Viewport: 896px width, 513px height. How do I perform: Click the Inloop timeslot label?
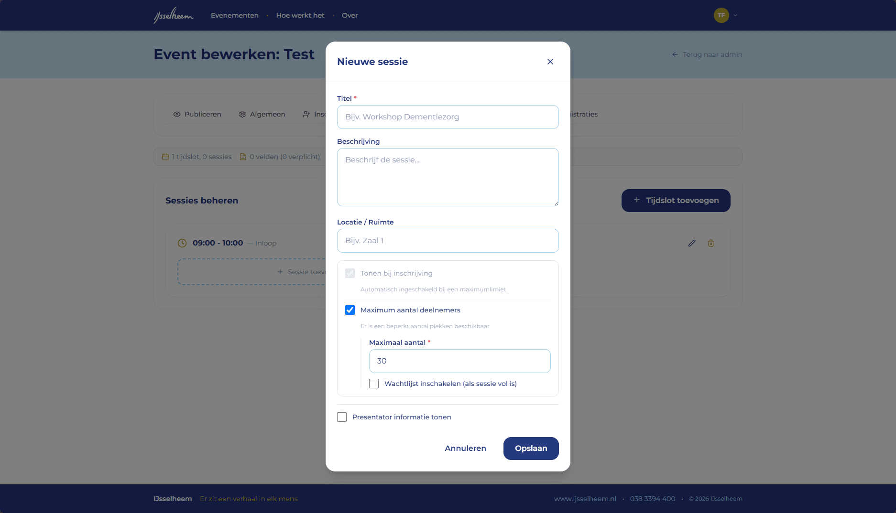[266, 243]
